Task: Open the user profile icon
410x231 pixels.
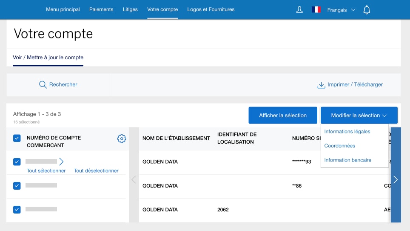Action: tap(299, 10)
